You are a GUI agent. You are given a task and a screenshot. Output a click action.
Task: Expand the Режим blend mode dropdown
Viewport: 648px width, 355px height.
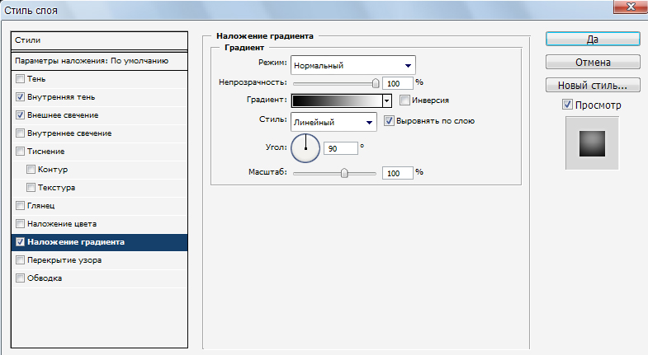click(352, 65)
